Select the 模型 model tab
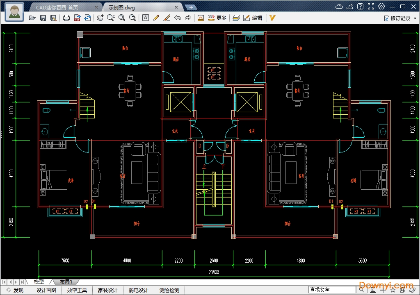The width and height of the screenshot is (420, 295). pos(39,282)
